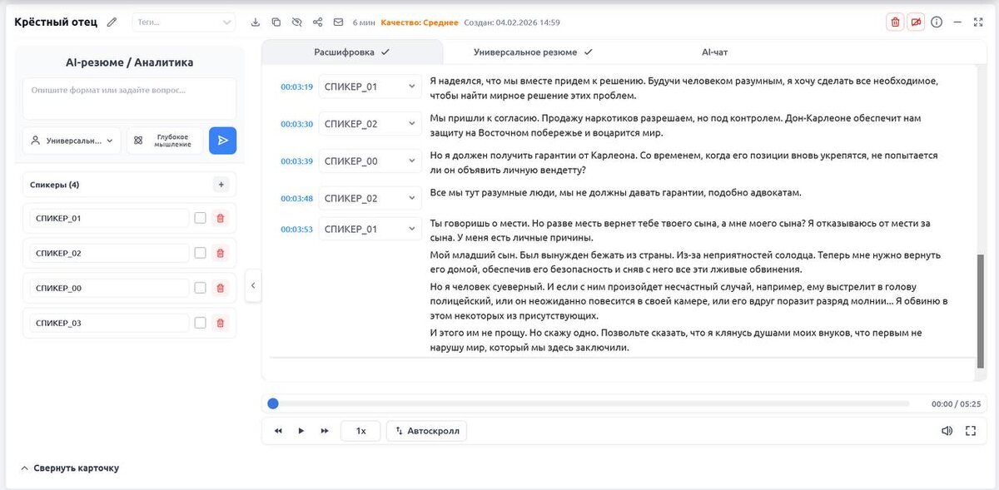Click the СПИКЕР_01 name field in the speakers list
The height and width of the screenshot is (490, 999).
tap(109, 218)
